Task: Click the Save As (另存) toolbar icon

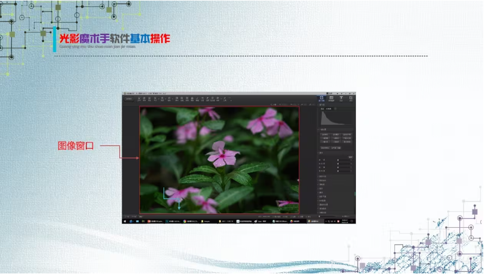Action: click(149, 99)
